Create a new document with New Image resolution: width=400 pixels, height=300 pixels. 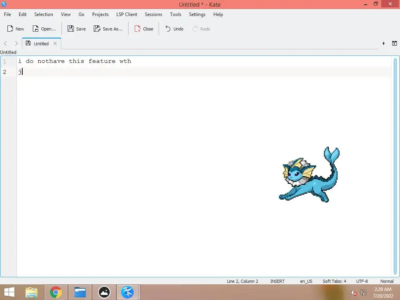coord(16,29)
